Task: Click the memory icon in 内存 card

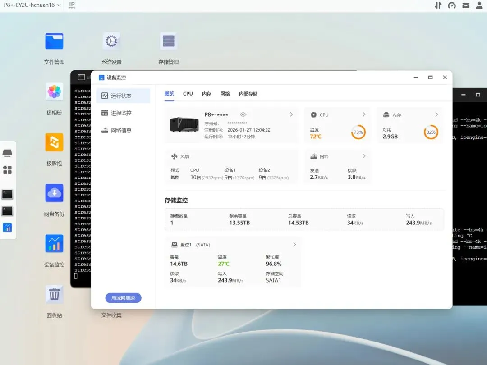Action: 386,115
